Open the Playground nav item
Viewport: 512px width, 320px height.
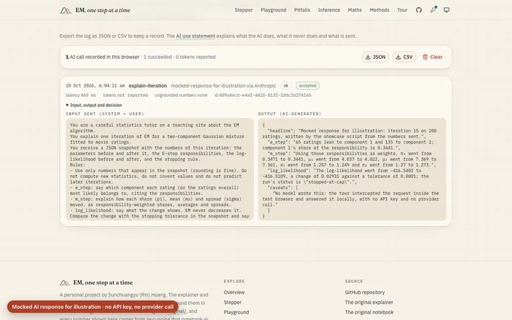click(273, 10)
